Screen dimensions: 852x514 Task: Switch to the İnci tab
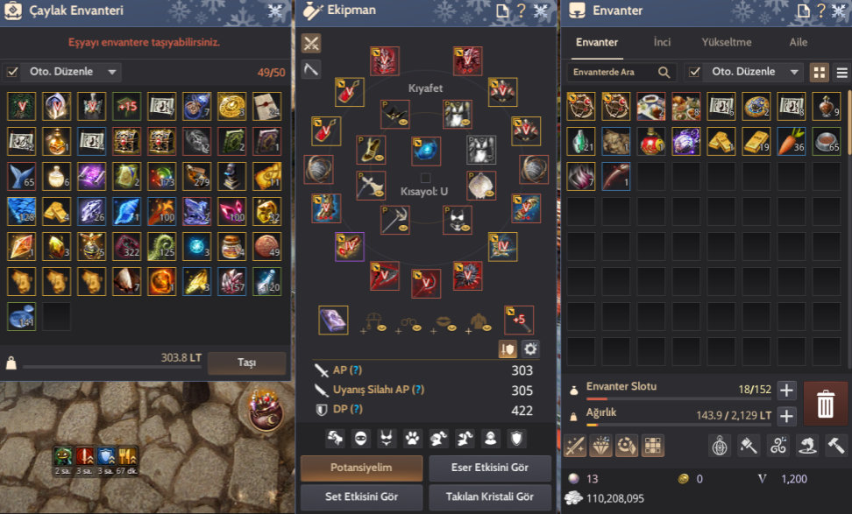662,42
